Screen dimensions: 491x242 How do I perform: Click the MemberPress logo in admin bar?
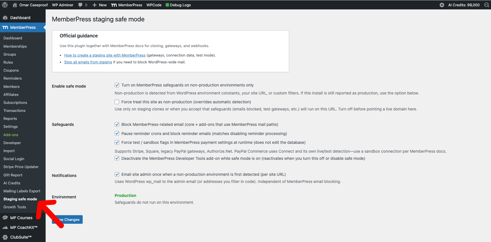click(x=114, y=5)
